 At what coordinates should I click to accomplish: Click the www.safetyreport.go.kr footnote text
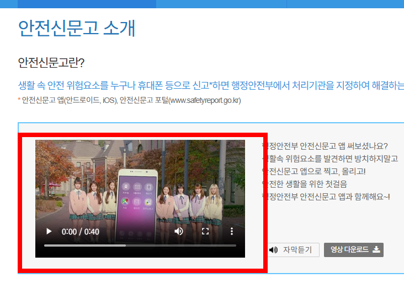[x=206, y=100]
